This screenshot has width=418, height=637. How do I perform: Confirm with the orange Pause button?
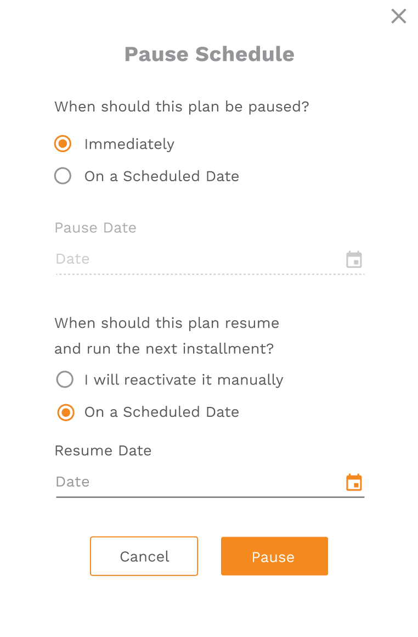274,556
